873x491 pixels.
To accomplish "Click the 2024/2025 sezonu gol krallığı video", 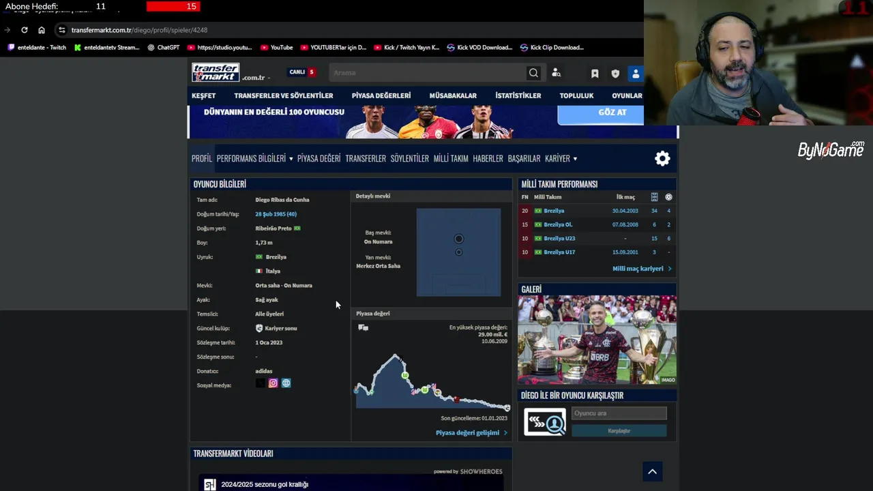I will pos(265,484).
